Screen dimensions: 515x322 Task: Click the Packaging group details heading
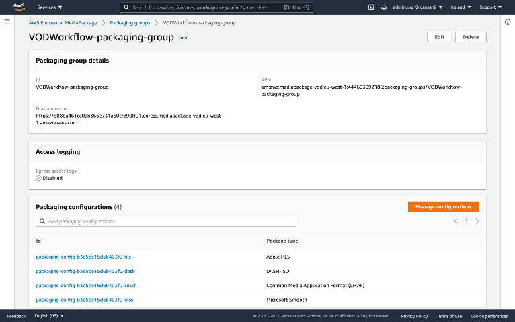coord(72,61)
